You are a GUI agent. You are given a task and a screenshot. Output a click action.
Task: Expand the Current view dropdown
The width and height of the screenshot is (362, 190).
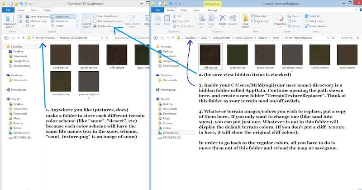86,23
